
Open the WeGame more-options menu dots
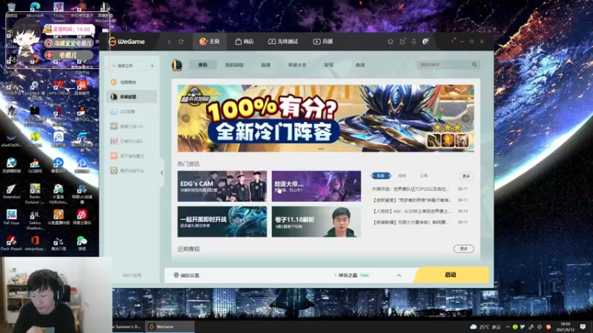tap(452, 41)
